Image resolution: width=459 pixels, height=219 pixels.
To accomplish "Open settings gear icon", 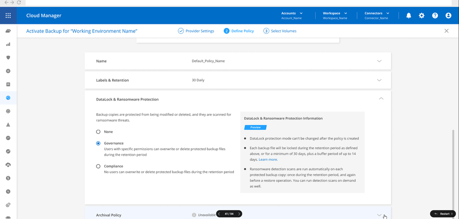I will [422, 16].
